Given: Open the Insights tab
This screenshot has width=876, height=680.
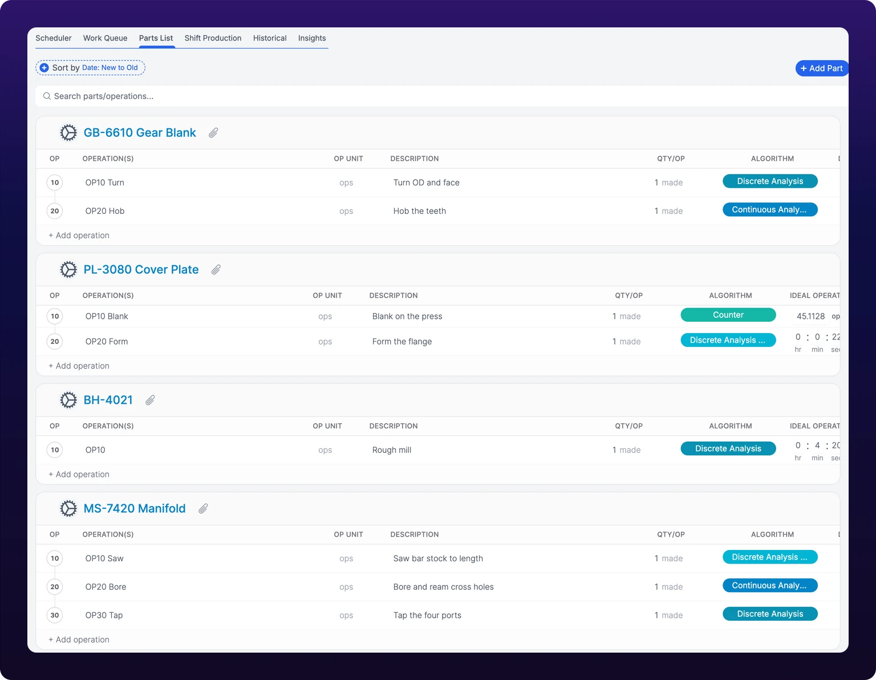Looking at the screenshot, I should pyautogui.click(x=312, y=38).
